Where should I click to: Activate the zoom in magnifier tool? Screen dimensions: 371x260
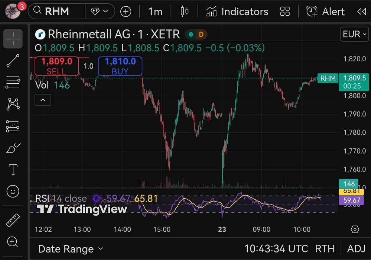pos(13,242)
